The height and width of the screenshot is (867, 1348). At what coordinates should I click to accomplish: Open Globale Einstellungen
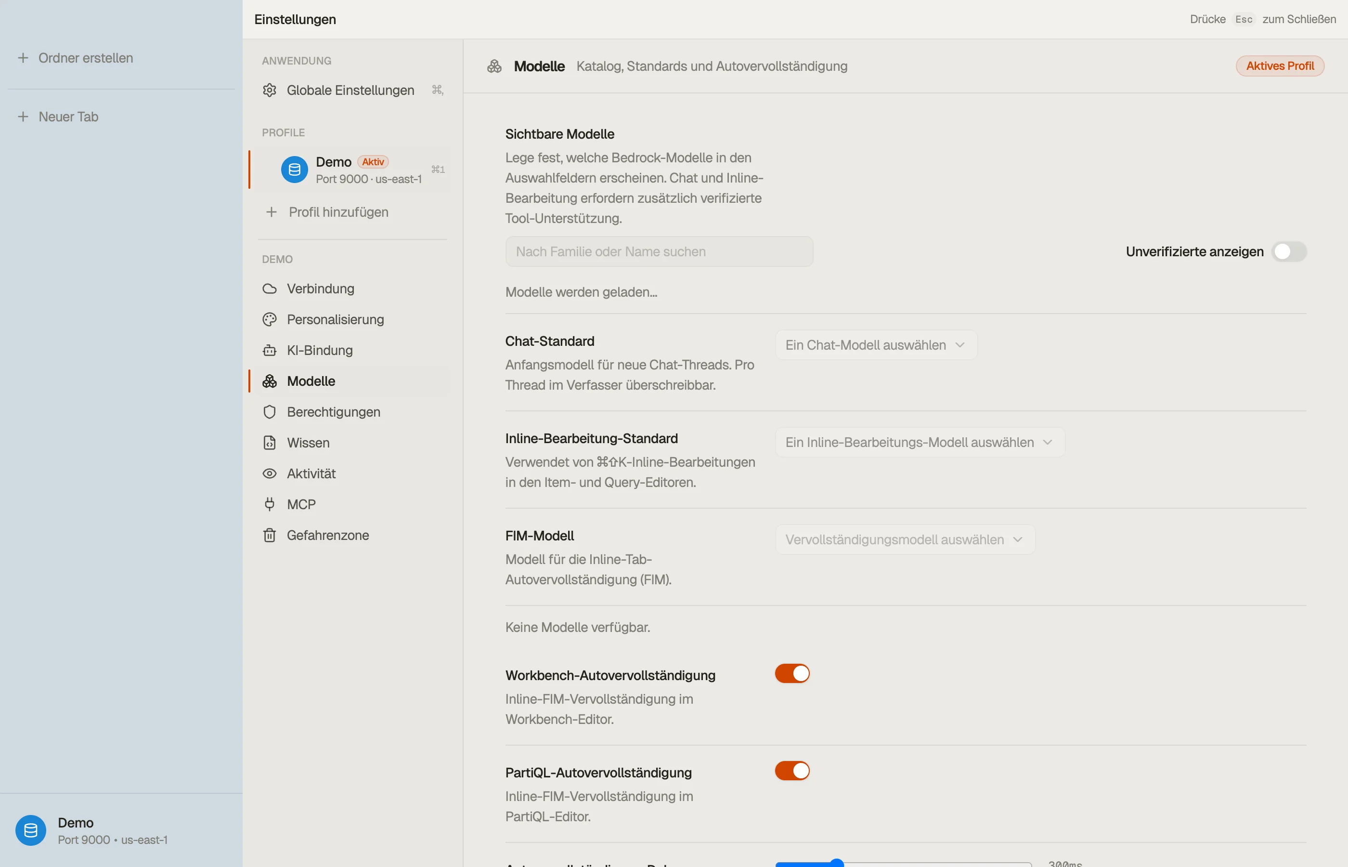353,90
